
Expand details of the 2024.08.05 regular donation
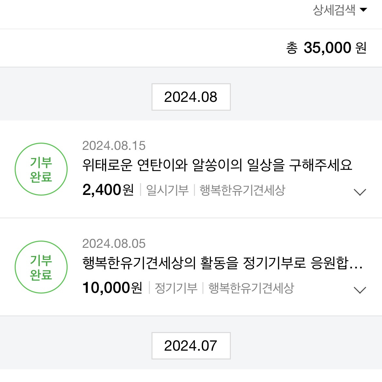(x=360, y=290)
